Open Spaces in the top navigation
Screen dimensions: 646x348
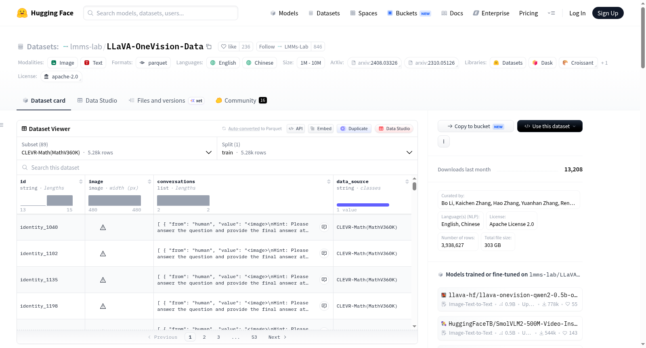[363, 13]
